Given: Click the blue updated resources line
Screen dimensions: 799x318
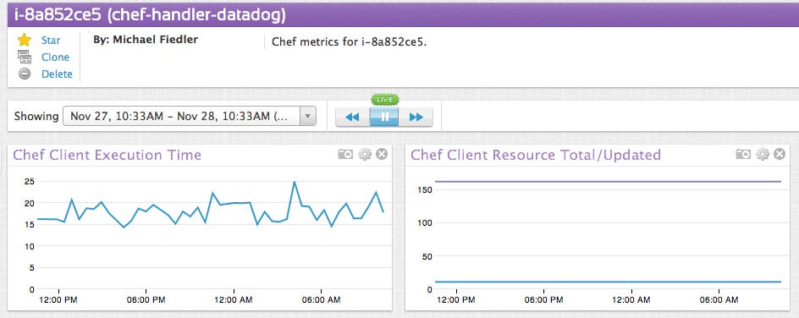Looking at the screenshot, I should coord(608,282).
